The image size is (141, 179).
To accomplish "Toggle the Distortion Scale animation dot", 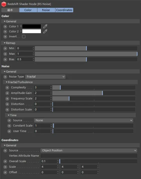I will pyautogui.click(x=7, y=110).
